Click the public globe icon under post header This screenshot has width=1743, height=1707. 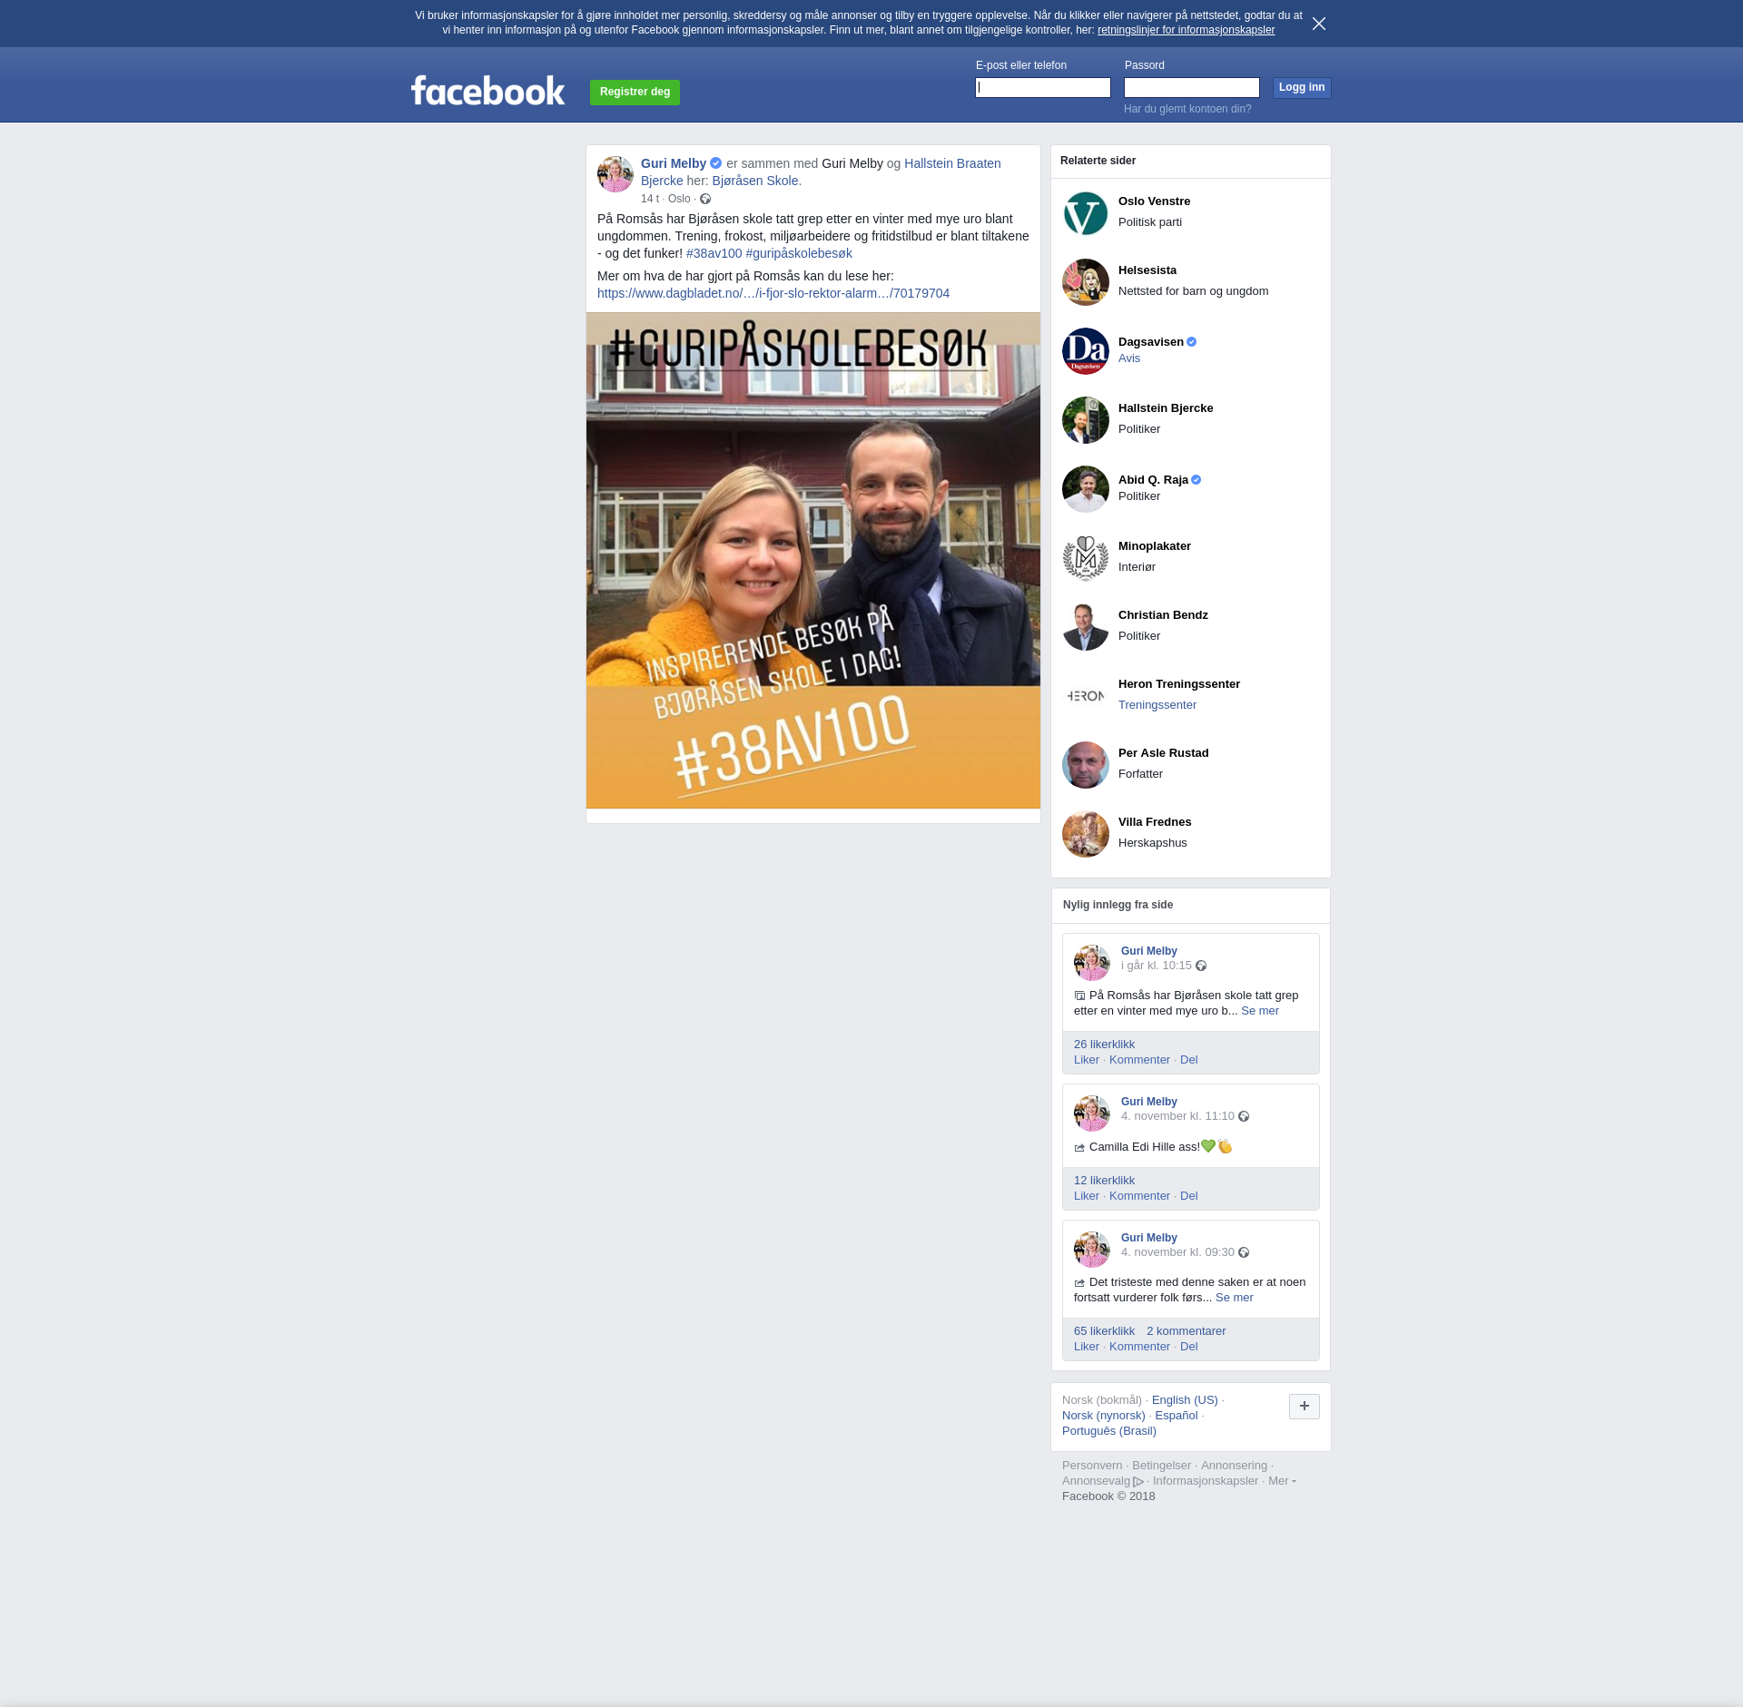point(705,199)
